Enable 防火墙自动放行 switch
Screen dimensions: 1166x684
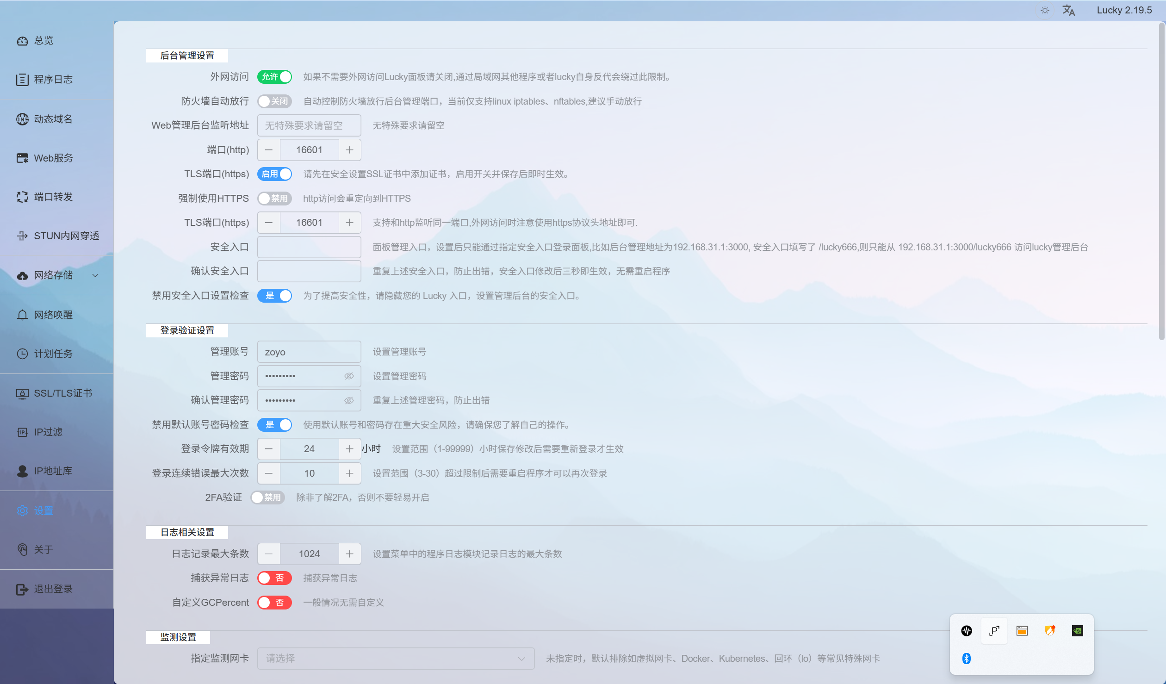coord(274,101)
